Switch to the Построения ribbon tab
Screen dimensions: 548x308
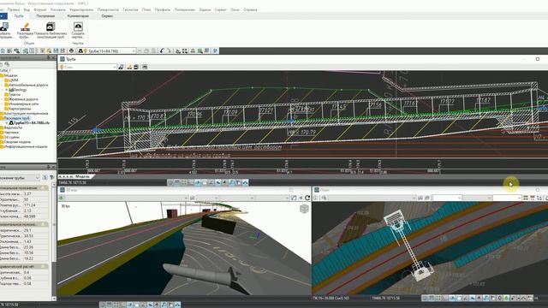click(45, 16)
